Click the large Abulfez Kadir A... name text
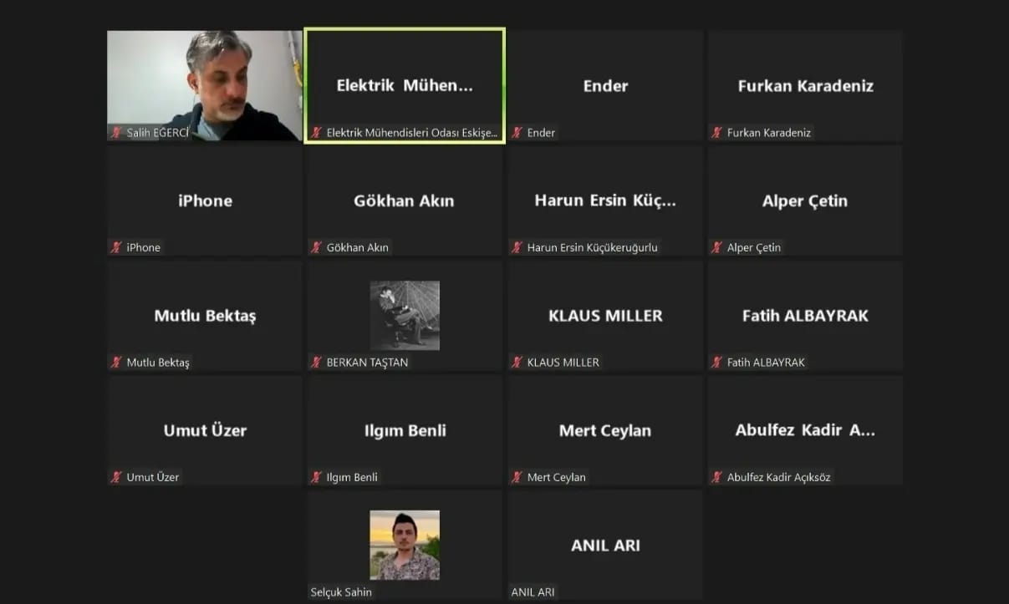 click(805, 430)
